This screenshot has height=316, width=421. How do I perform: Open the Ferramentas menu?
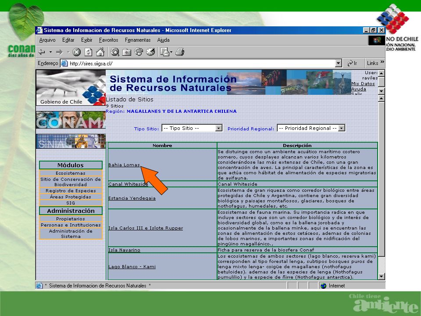point(138,40)
